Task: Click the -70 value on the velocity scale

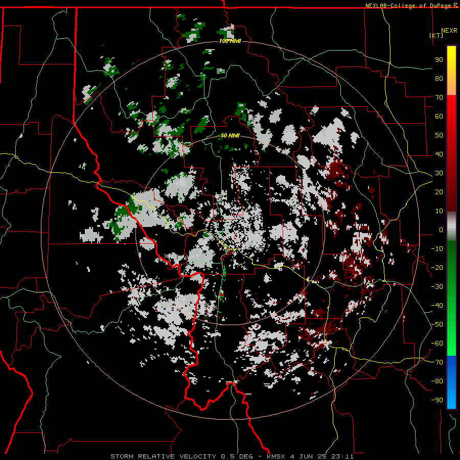Action: coord(437,362)
